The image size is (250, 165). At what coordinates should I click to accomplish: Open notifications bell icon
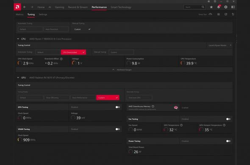219,7
